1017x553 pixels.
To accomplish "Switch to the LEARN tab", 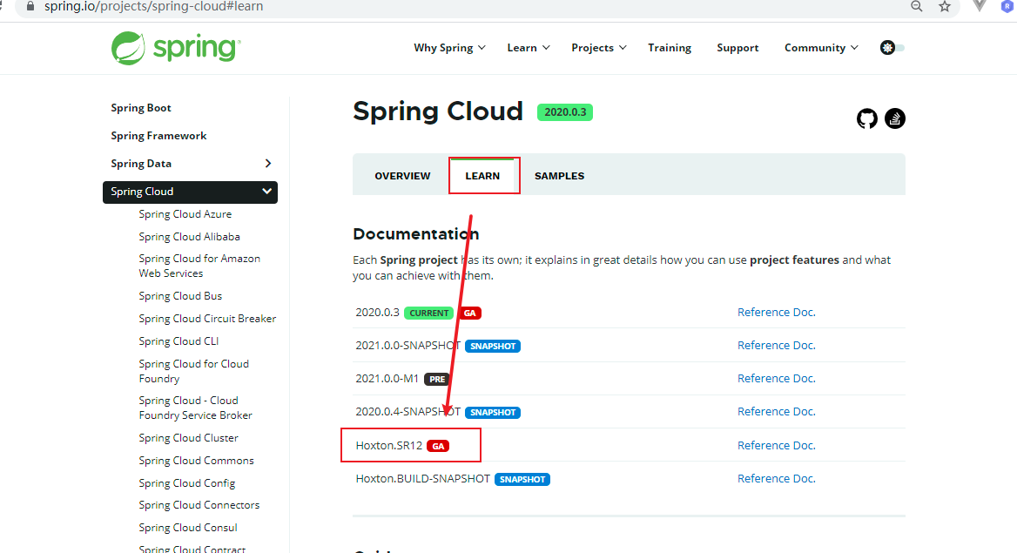I will [x=482, y=176].
